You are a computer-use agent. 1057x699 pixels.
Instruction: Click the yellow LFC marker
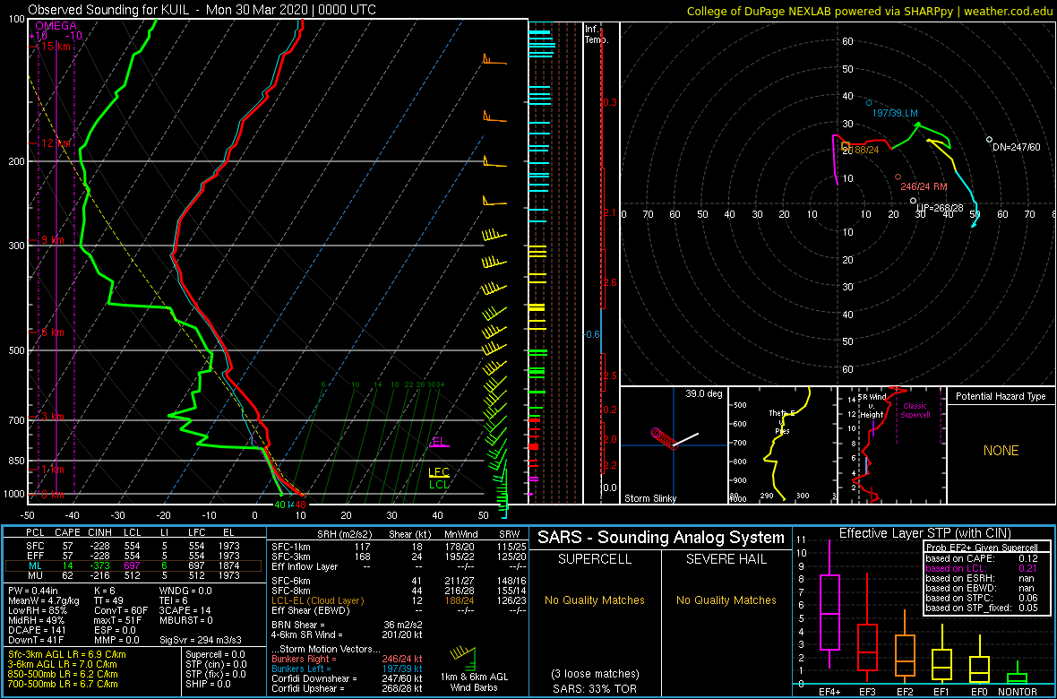[x=439, y=472]
